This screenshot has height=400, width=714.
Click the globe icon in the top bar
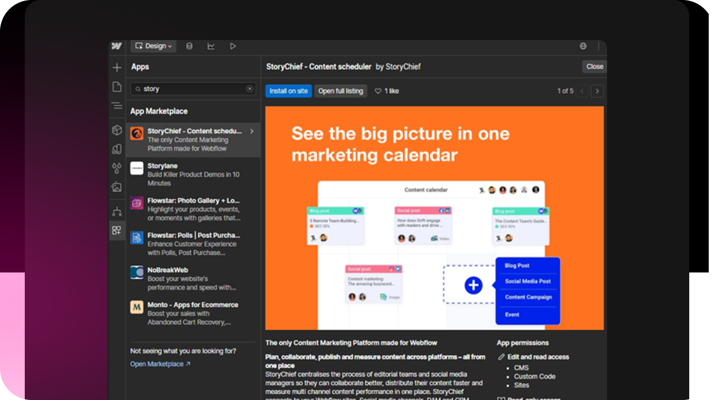pos(583,46)
